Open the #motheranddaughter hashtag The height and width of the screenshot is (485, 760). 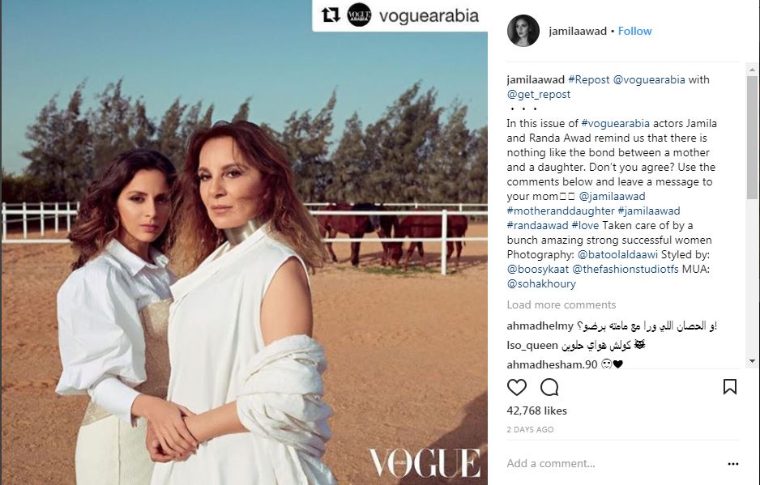point(561,211)
